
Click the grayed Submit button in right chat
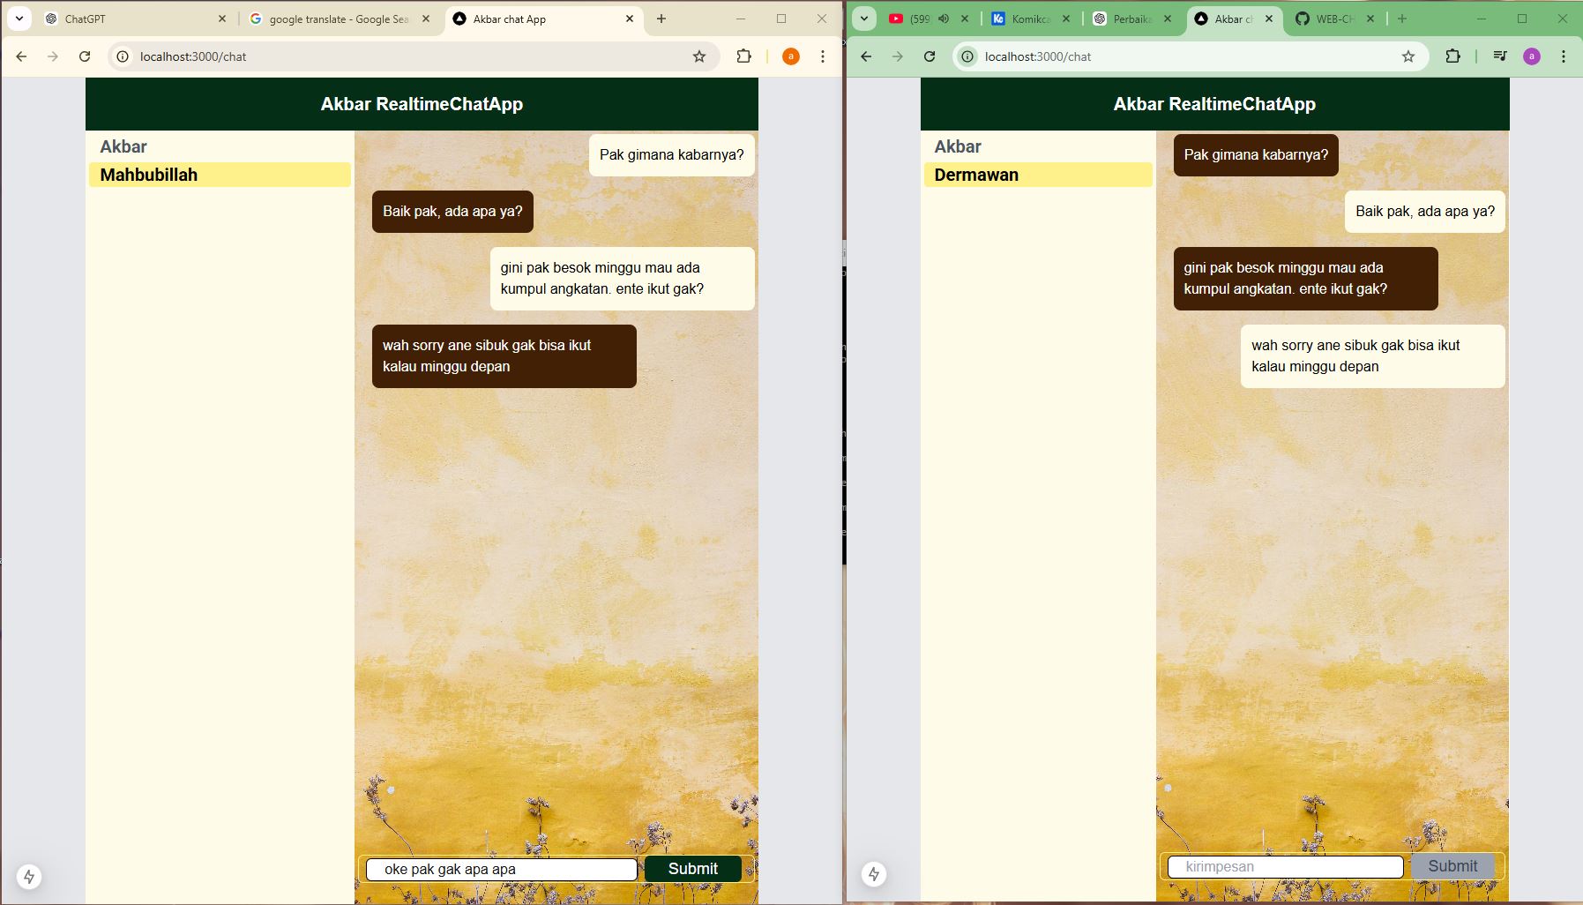click(1452, 866)
